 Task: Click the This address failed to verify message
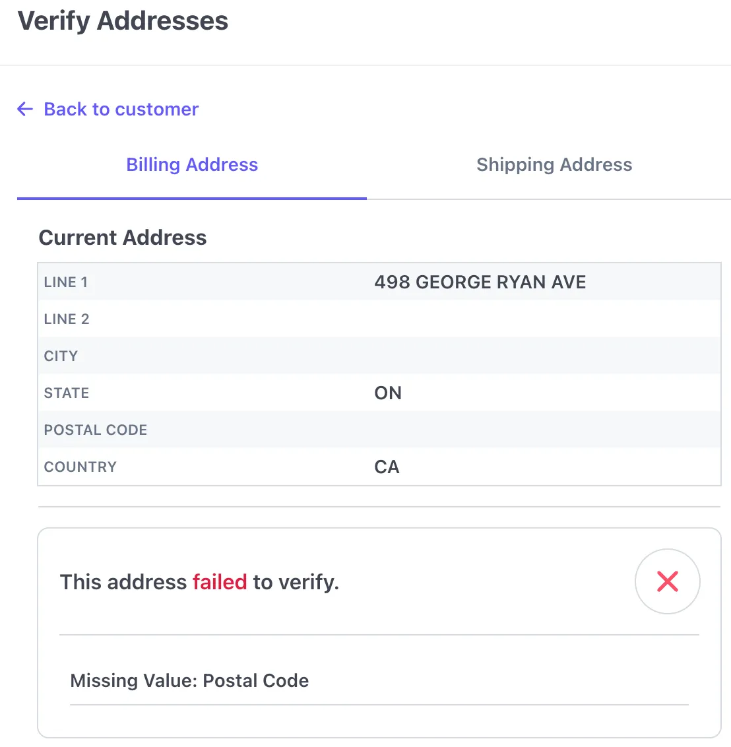[x=199, y=581]
